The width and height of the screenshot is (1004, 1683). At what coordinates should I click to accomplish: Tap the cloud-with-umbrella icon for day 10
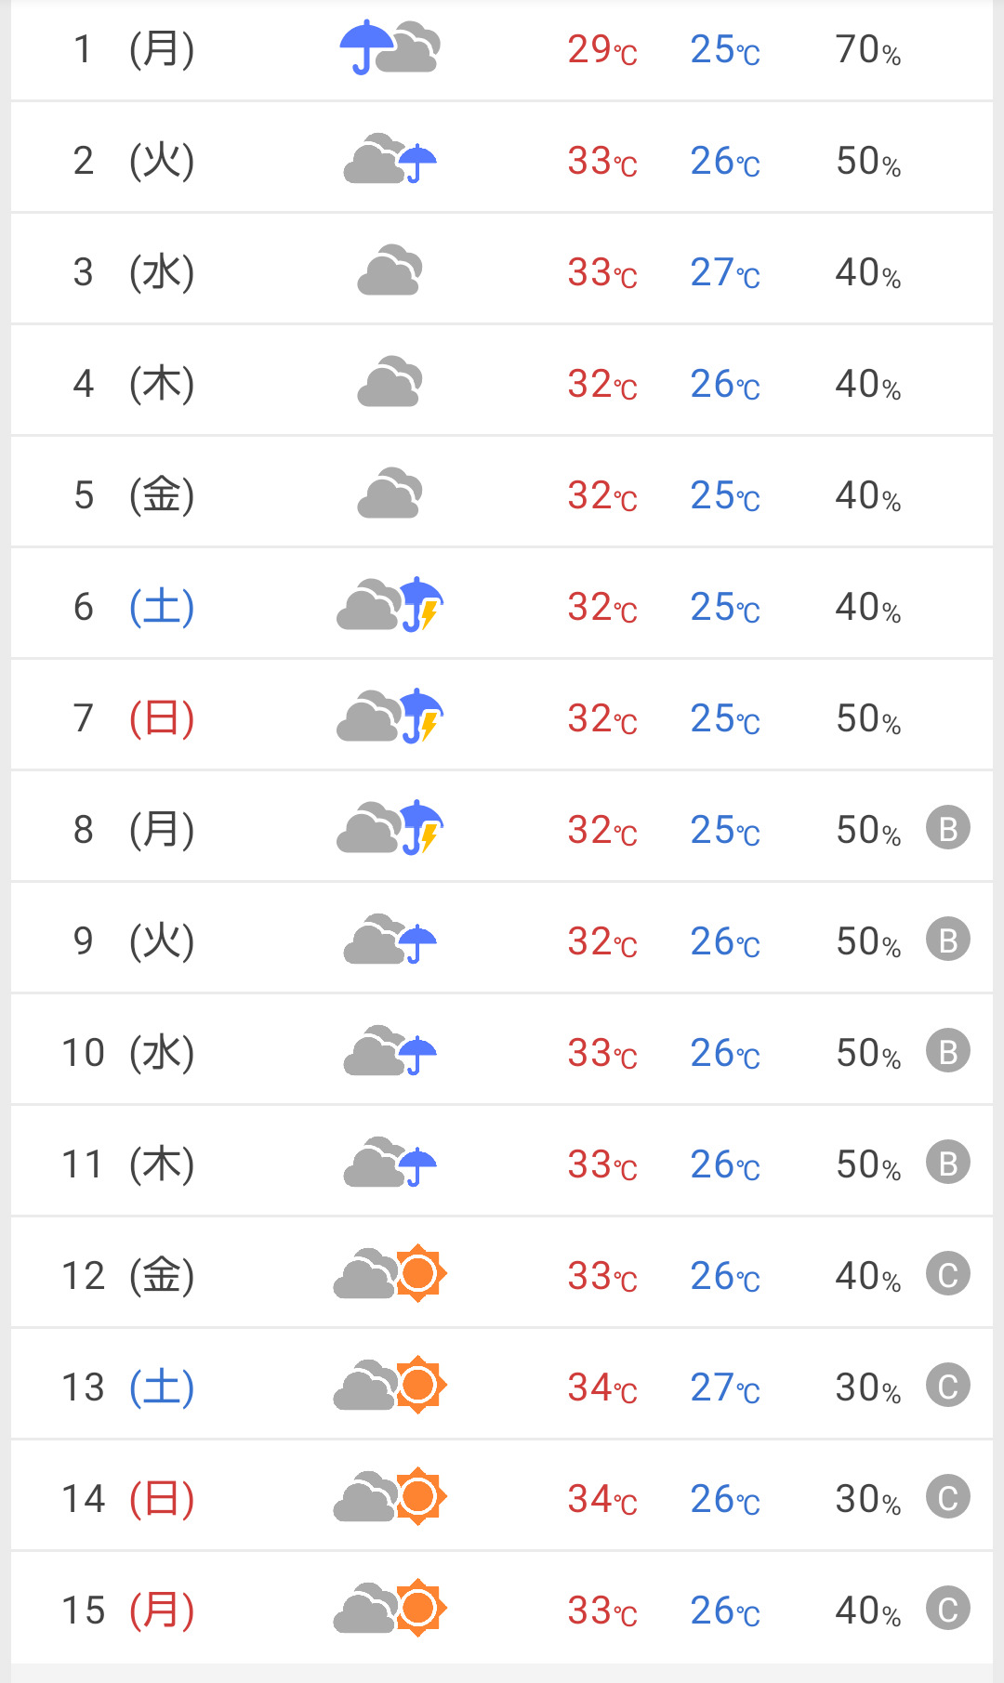(x=390, y=1052)
